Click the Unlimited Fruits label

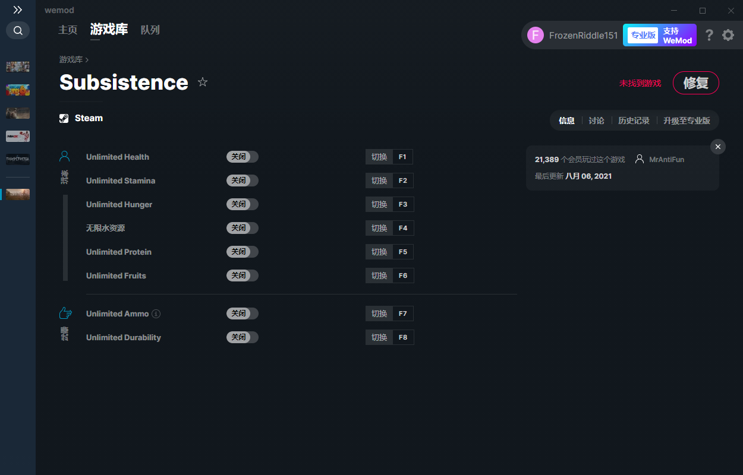point(116,275)
